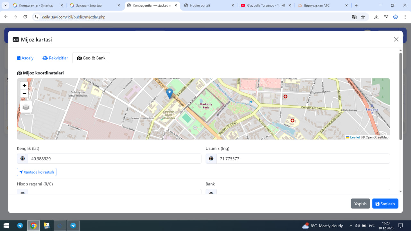
Task: Click the Kenglik (lat) input field
Action: tap(114, 159)
